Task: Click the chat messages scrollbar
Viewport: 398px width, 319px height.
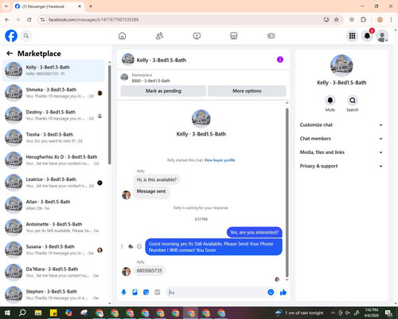Action: point(287,193)
